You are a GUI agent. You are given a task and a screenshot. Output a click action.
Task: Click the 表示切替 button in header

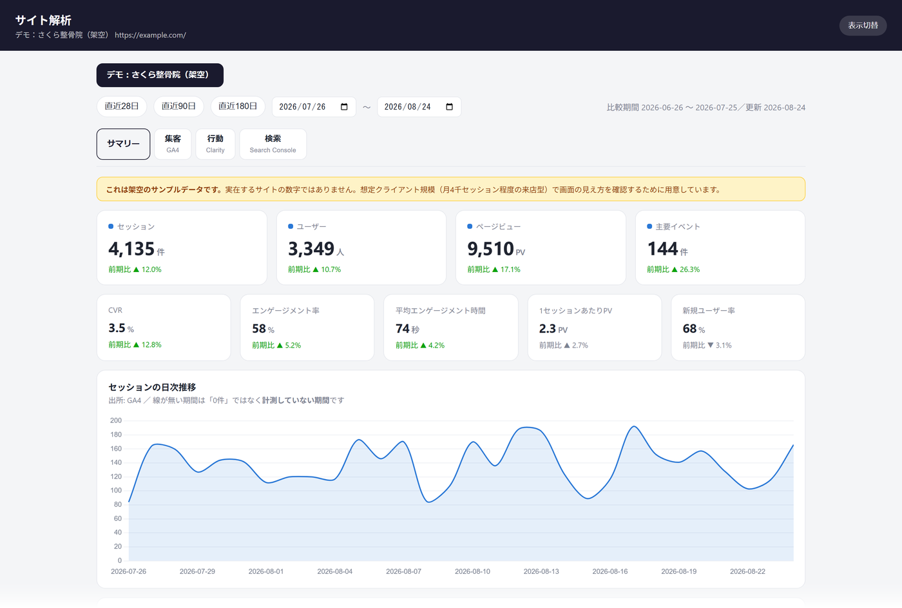tap(863, 25)
